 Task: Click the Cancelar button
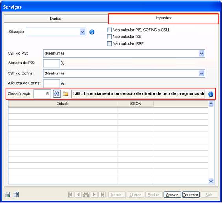pyautogui.click(x=191, y=195)
